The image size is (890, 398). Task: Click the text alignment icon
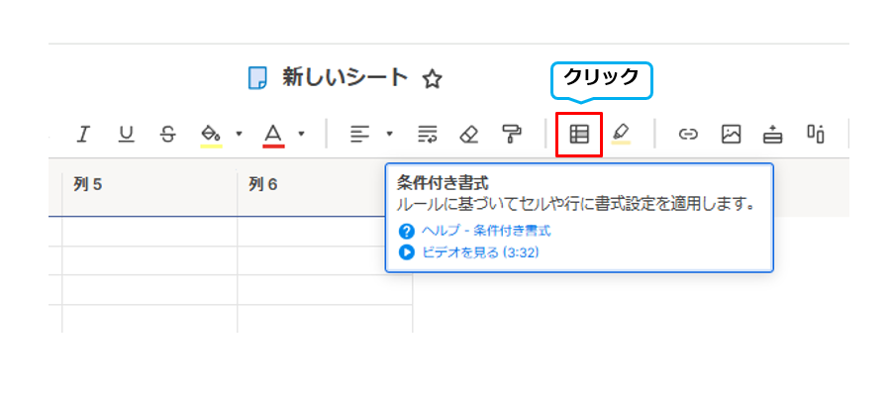pos(359,135)
